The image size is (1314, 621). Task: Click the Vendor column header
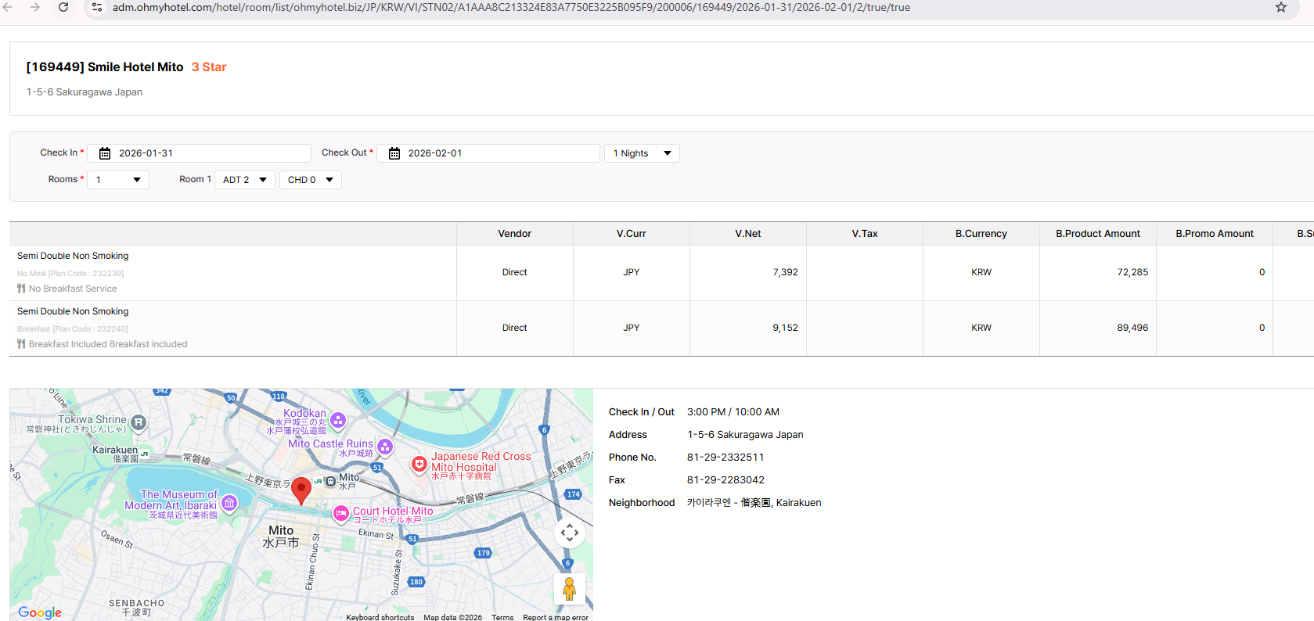514,234
